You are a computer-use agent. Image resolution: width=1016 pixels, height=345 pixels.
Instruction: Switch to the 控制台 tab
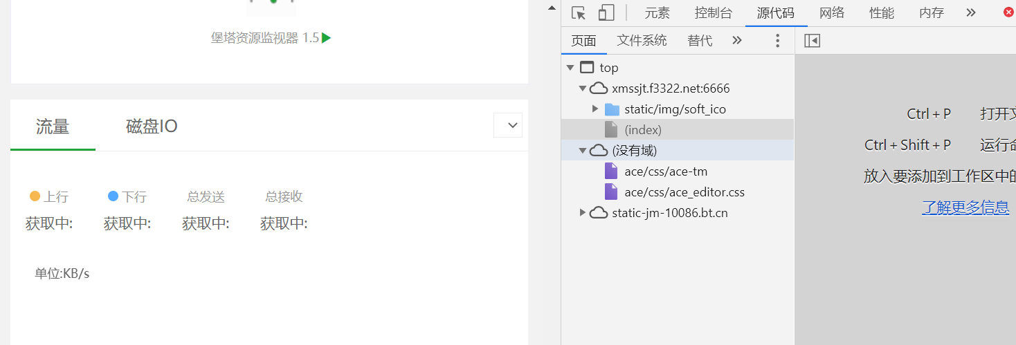tap(714, 12)
